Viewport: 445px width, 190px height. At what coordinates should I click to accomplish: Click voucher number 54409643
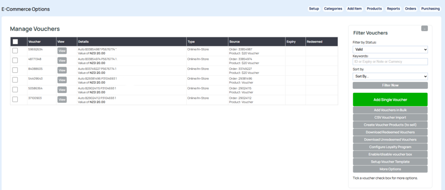36,78
